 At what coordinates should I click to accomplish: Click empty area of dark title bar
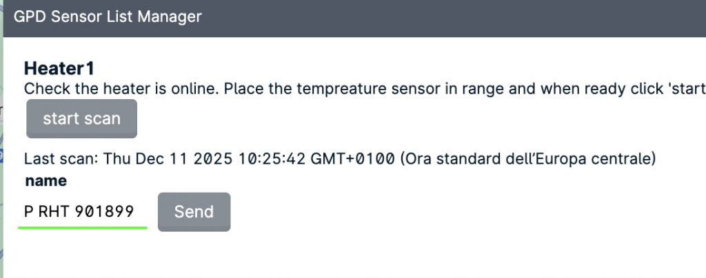pyautogui.click(x=448, y=17)
